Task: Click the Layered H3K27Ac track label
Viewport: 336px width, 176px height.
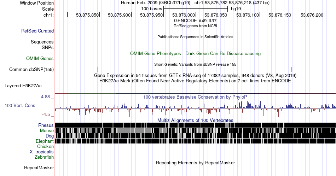Action: [x=23, y=86]
